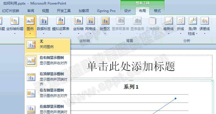Viewport: 216px width, 114px height.
Task: Expand the 绘图区 dropdown arrow
Action: [x=105, y=33]
